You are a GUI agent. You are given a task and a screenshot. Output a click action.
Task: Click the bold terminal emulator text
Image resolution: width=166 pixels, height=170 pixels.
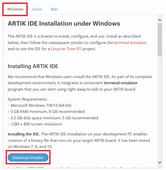click(121, 83)
